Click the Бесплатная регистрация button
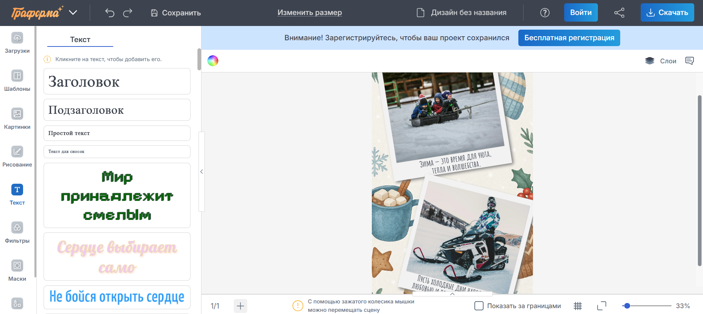The height and width of the screenshot is (314, 703). point(569,38)
